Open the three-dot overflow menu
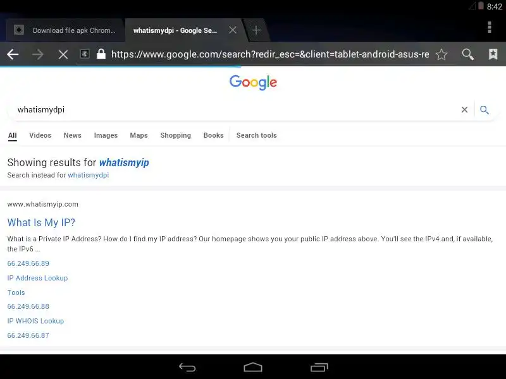The image size is (506, 379). pos(490,27)
